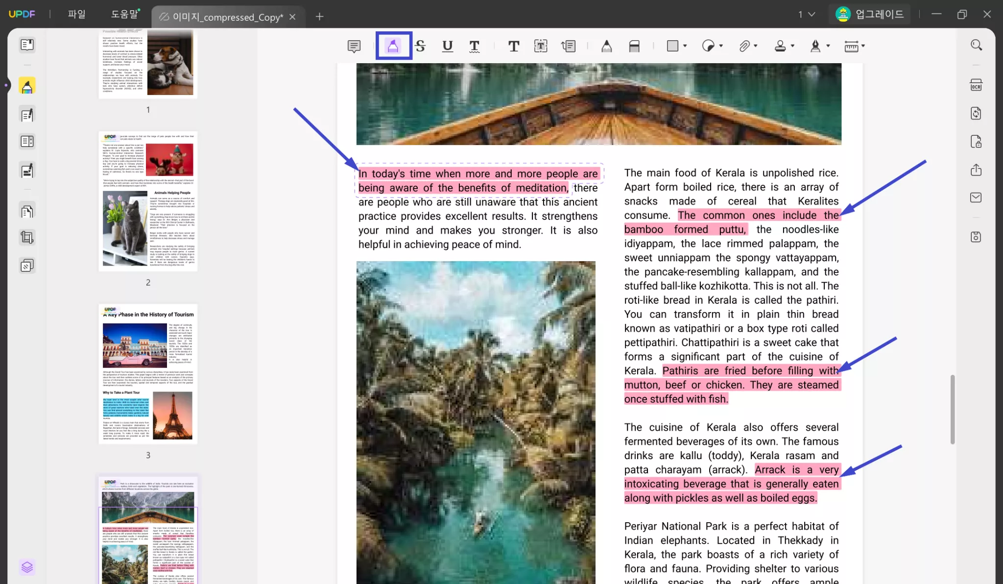Open Organize Pages mode in left sidebar
Screen dimensions: 1003x584
[27, 211]
